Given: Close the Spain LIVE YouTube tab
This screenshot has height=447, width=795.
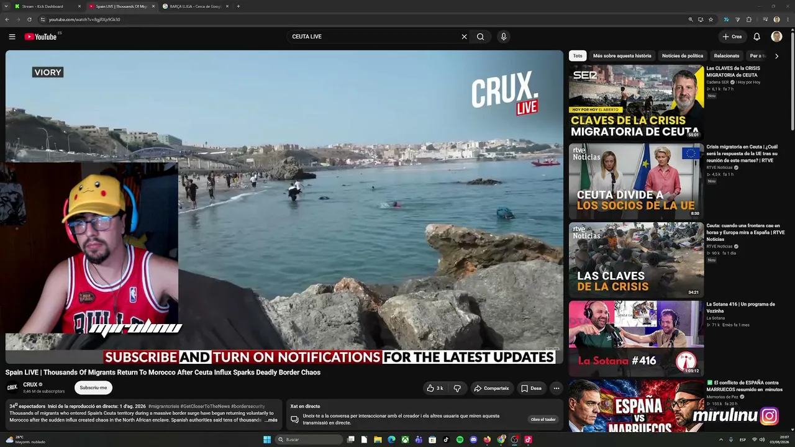Looking at the screenshot, I should tap(153, 6).
